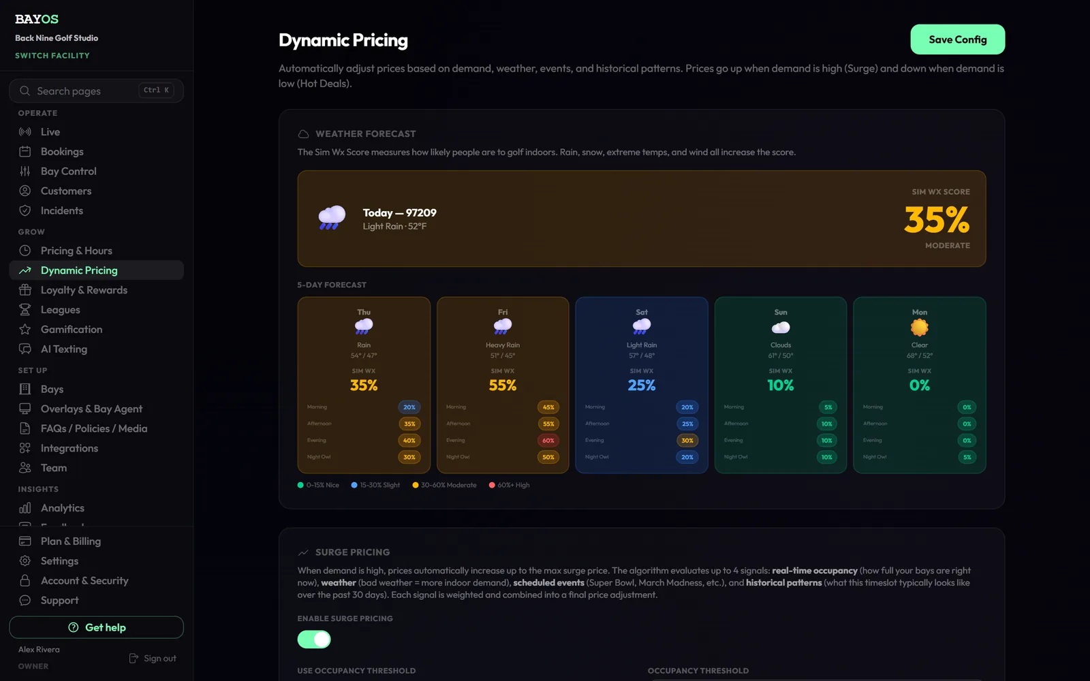Click the Support chat bubble icon
Screen dimensions: 1090x681
(25, 601)
